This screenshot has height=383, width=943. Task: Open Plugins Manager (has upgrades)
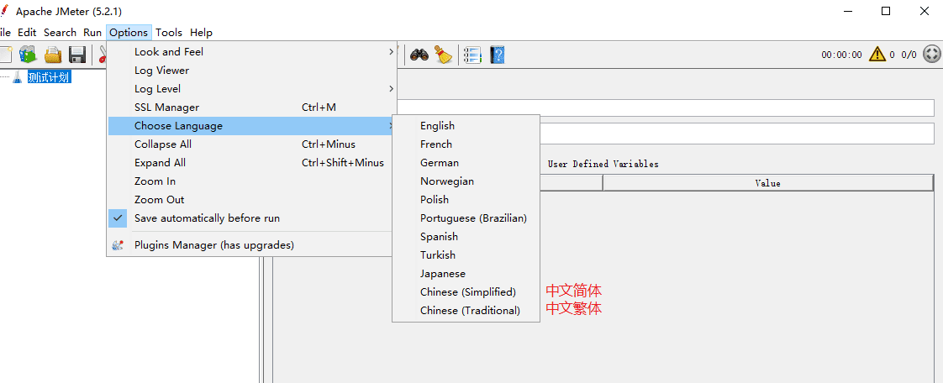[251, 245]
